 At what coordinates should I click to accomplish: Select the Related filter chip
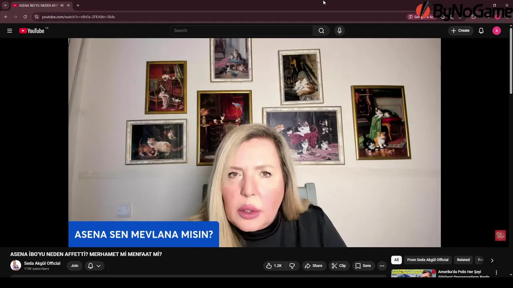point(463,260)
